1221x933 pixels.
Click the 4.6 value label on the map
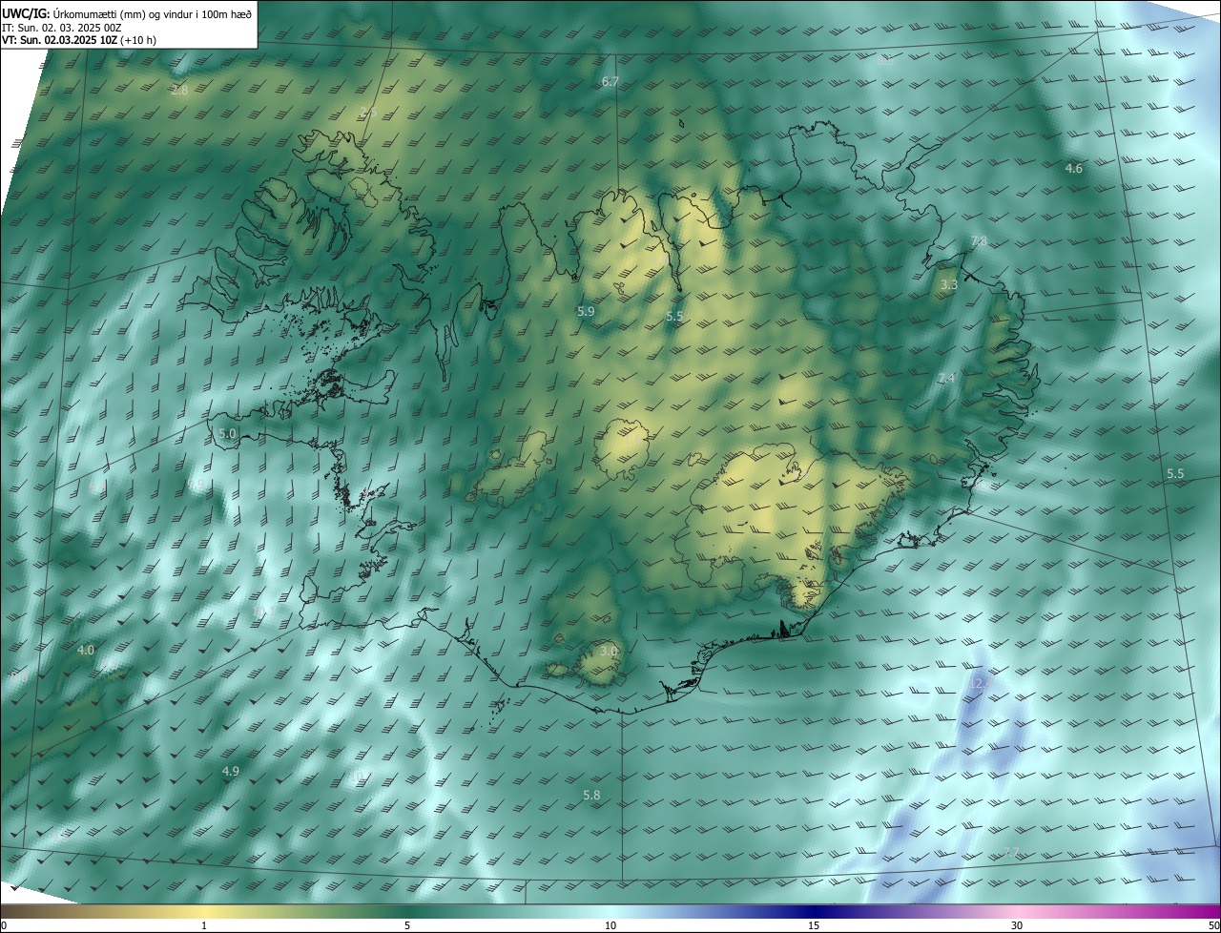pyautogui.click(x=1073, y=169)
